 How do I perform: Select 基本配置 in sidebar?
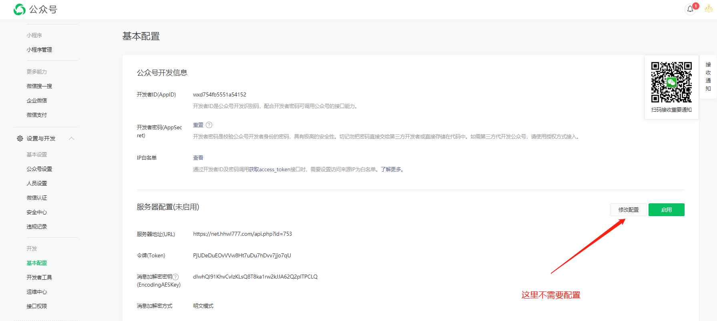(x=37, y=263)
